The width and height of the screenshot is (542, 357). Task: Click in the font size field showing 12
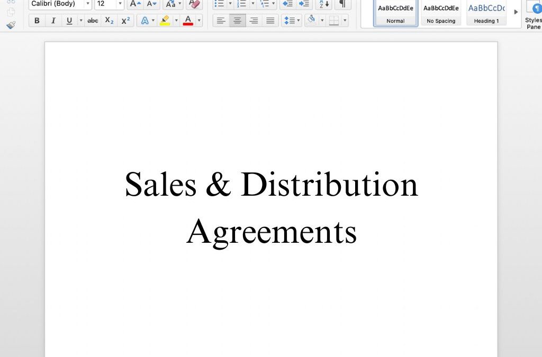click(106, 4)
